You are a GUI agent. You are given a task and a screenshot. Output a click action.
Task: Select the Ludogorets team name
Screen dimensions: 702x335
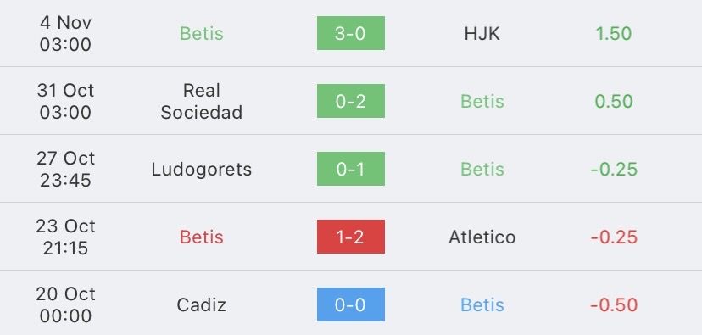pos(202,170)
